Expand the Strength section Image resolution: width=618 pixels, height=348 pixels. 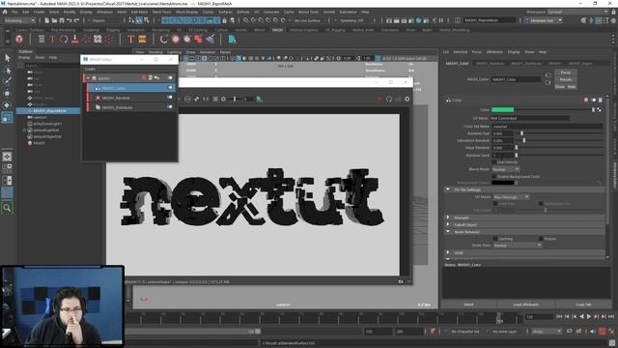click(x=448, y=217)
